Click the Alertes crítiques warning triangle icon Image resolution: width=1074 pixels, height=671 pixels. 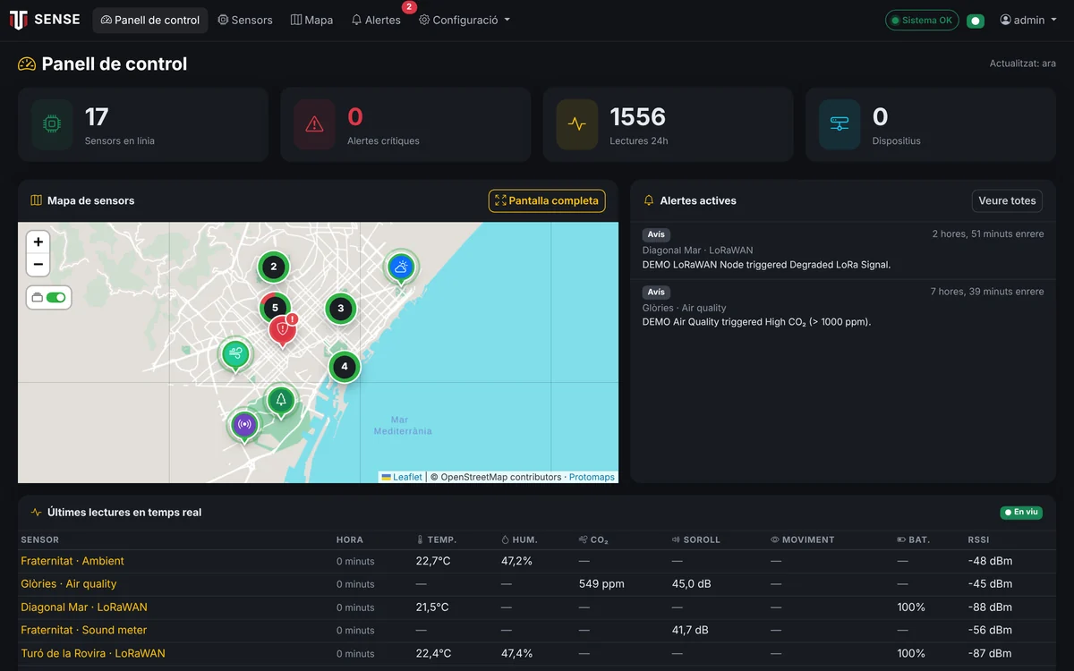click(x=314, y=124)
